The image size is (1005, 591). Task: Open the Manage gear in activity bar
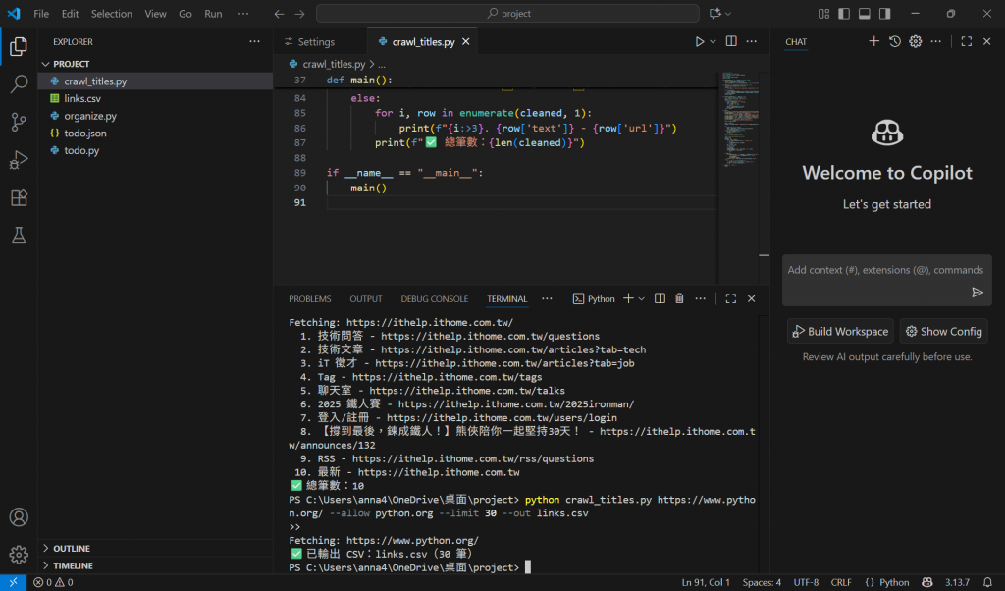coord(19,555)
